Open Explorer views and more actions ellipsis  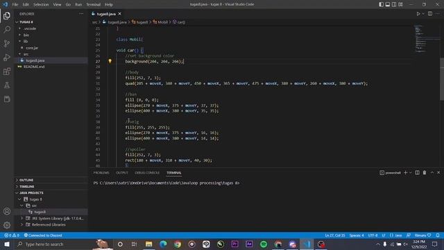tap(81, 14)
